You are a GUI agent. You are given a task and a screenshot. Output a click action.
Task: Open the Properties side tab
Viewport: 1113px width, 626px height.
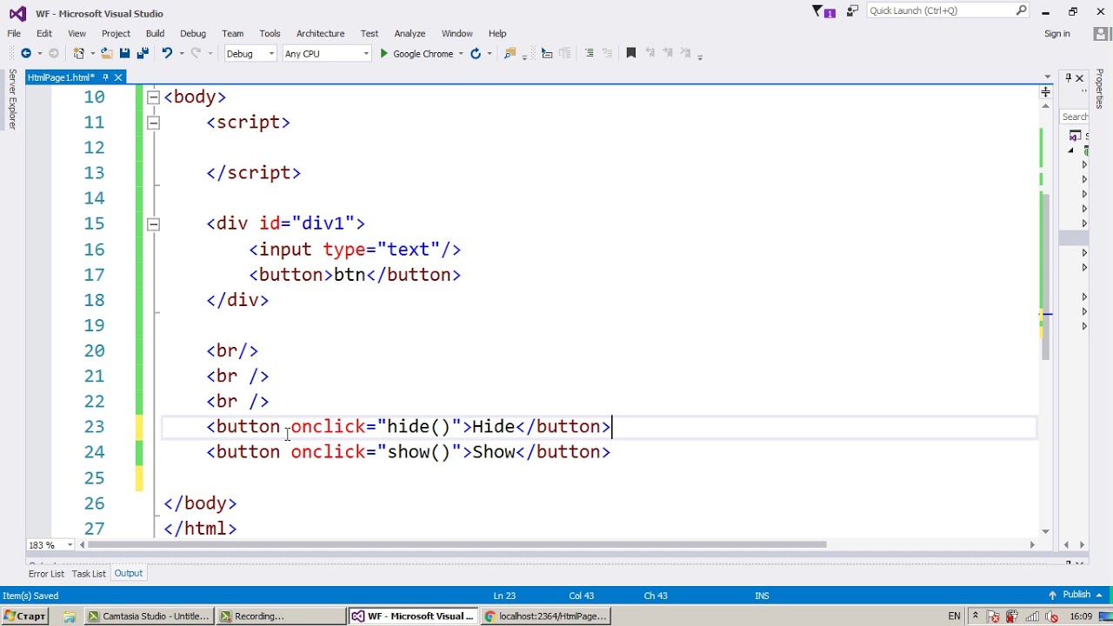point(1100,89)
